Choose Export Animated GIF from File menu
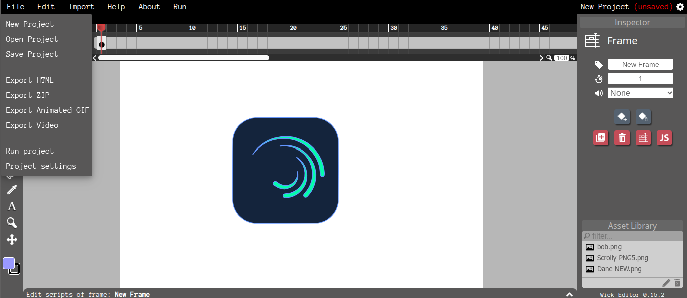This screenshot has height=298, width=687. point(47,110)
